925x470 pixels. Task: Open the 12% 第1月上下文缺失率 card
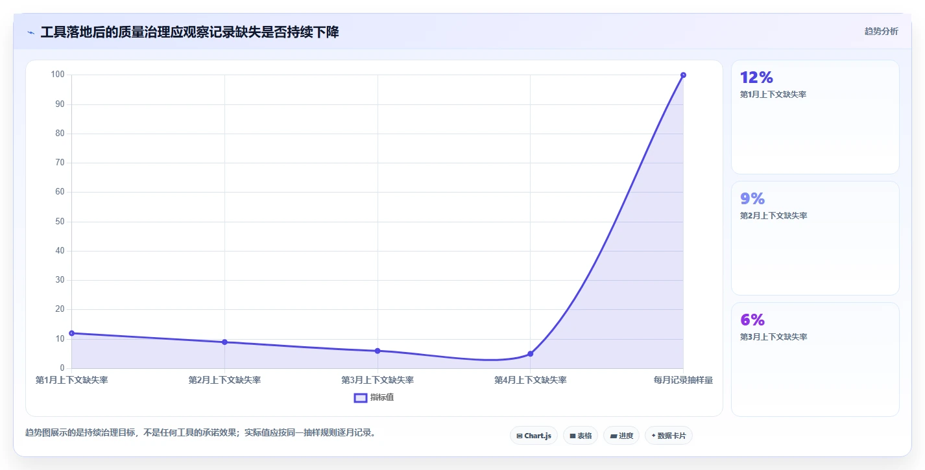[815, 117]
